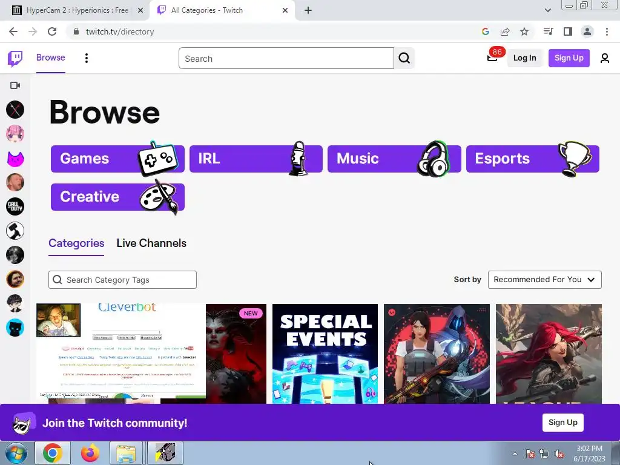Click the Log In button
Image resolution: width=620 pixels, height=465 pixels.
(525, 58)
